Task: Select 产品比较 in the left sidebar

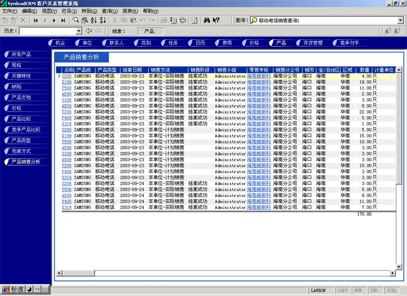Action: tap(21, 119)
